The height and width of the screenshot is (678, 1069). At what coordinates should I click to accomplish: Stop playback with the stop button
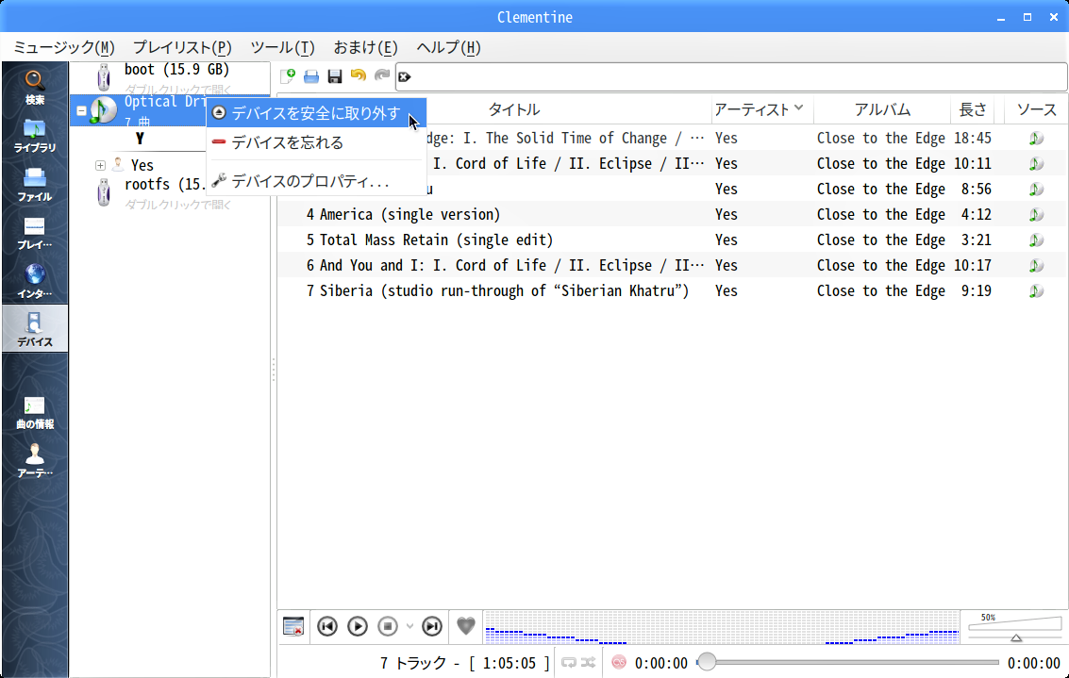click(387, 626)
